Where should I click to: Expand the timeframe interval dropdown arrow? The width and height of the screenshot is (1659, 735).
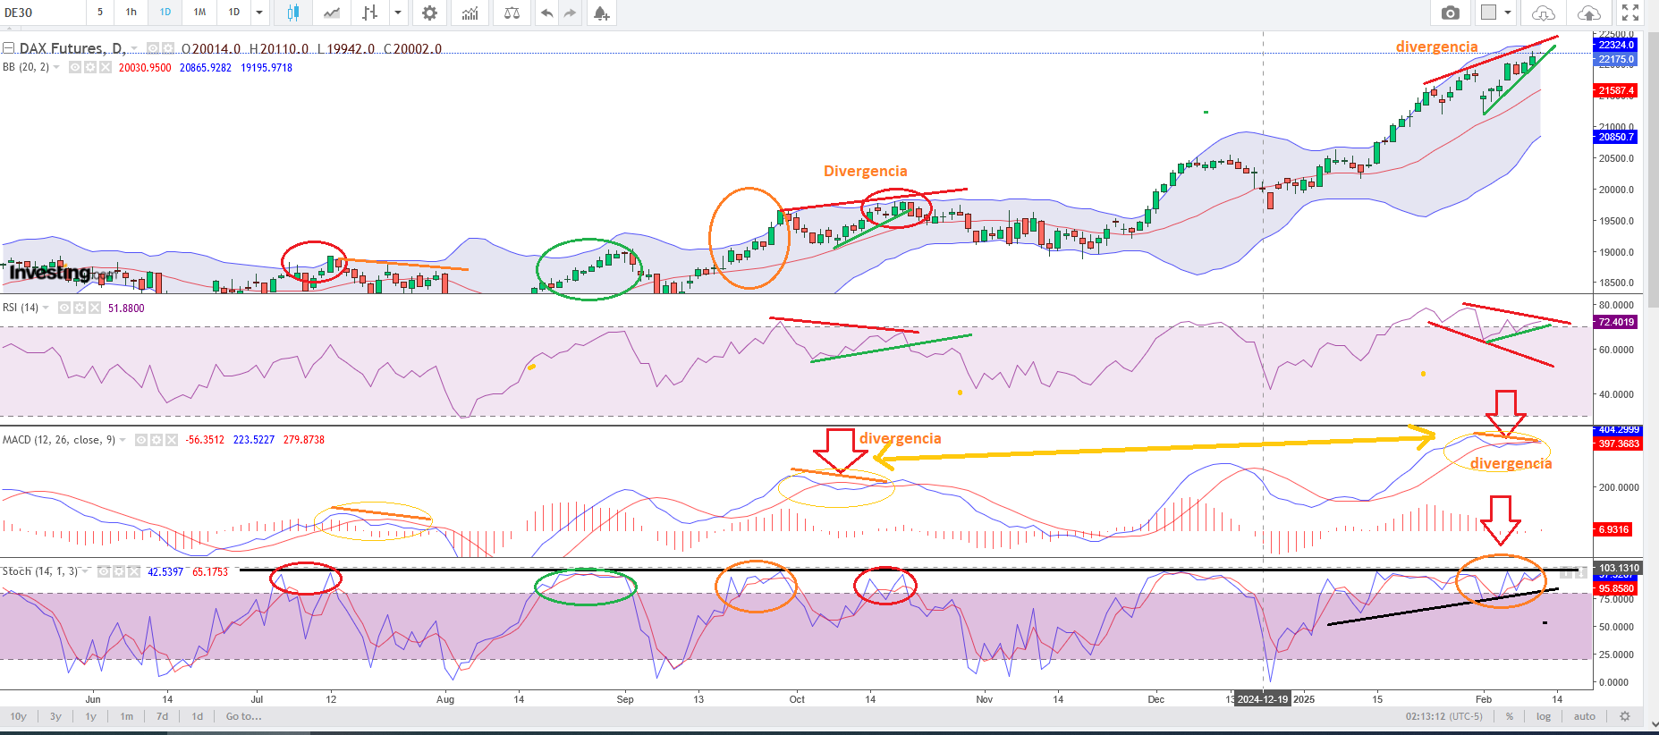pyautogui.click(x=259, y=13)
